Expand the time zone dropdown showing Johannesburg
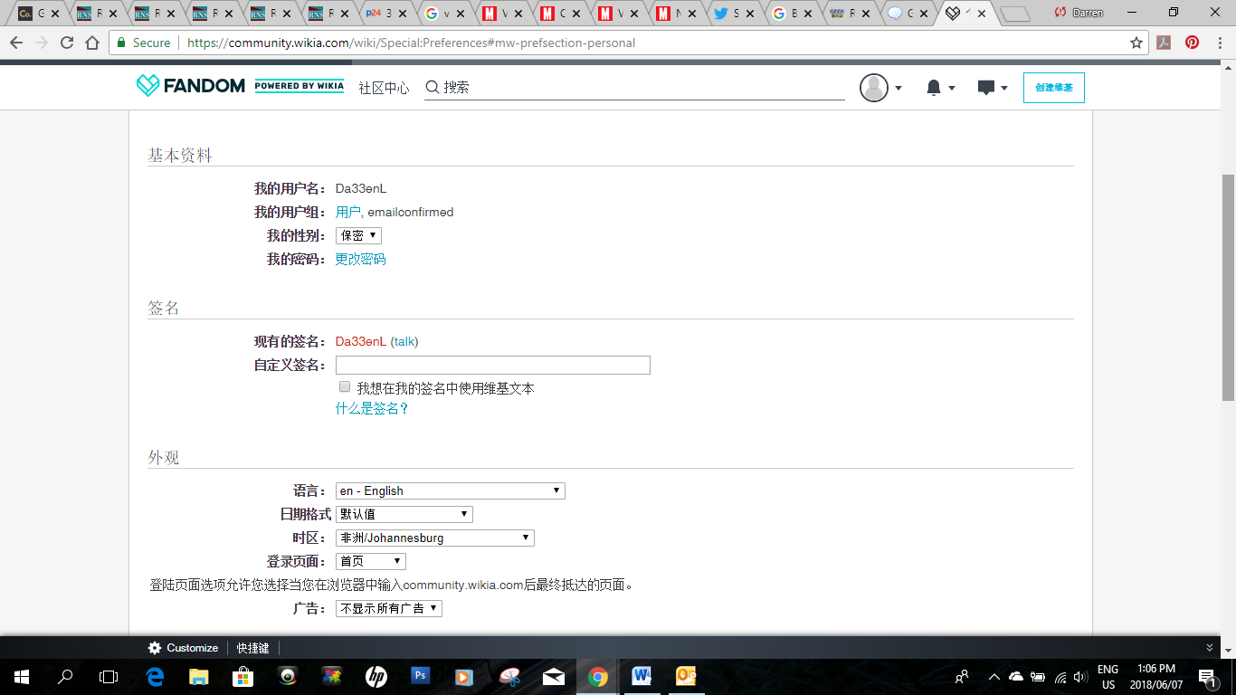Viewport: 1236px width, 695px height. pos(434,538)
